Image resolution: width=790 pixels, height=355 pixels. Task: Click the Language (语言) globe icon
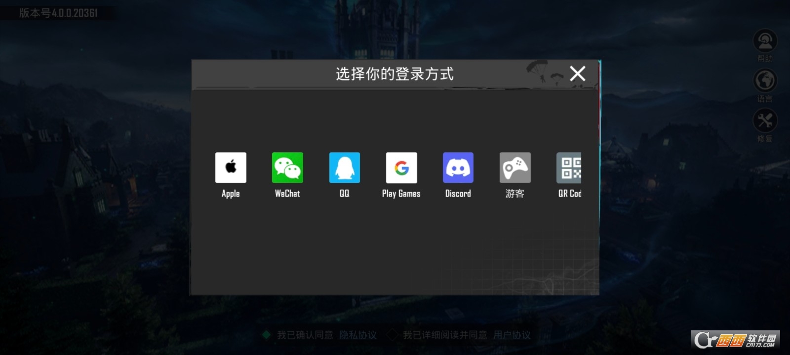[x=765, y=80]
